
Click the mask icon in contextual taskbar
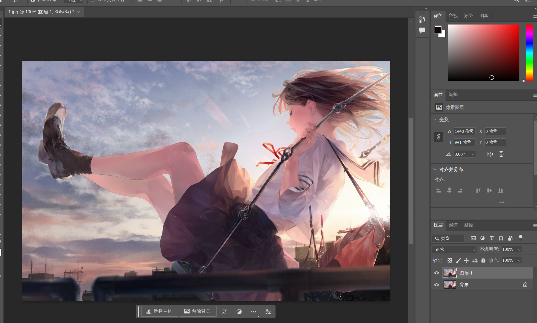(x=239, y=312)
